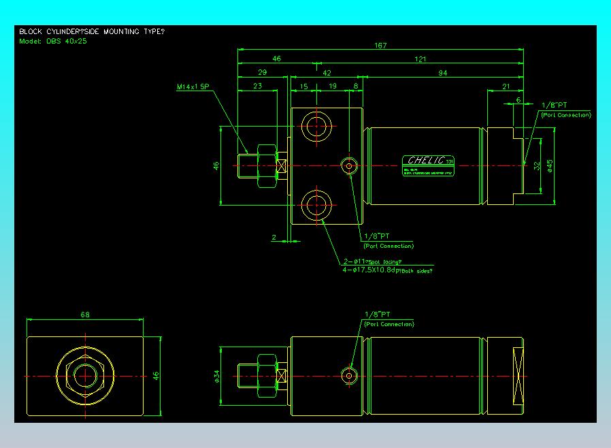The height and width of the screenshot is (448, 611).
Task: Click the '94' dimension value
Action: coord(443,73)
